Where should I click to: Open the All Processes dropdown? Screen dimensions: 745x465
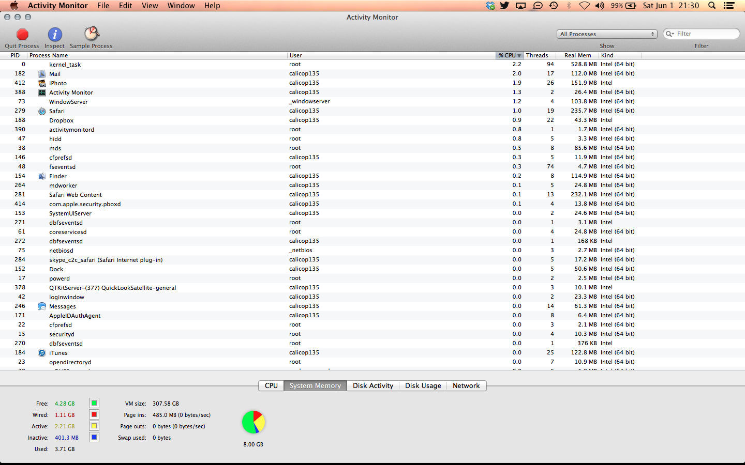[x=607, y=34]
